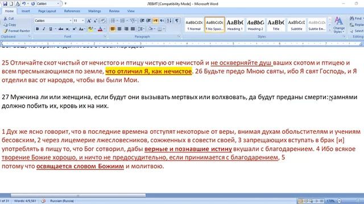Image resolution: width=364 pixels, height=204 pixels.
Task: Clear formatting with eraser icon
Action: [x=103, y=21]
